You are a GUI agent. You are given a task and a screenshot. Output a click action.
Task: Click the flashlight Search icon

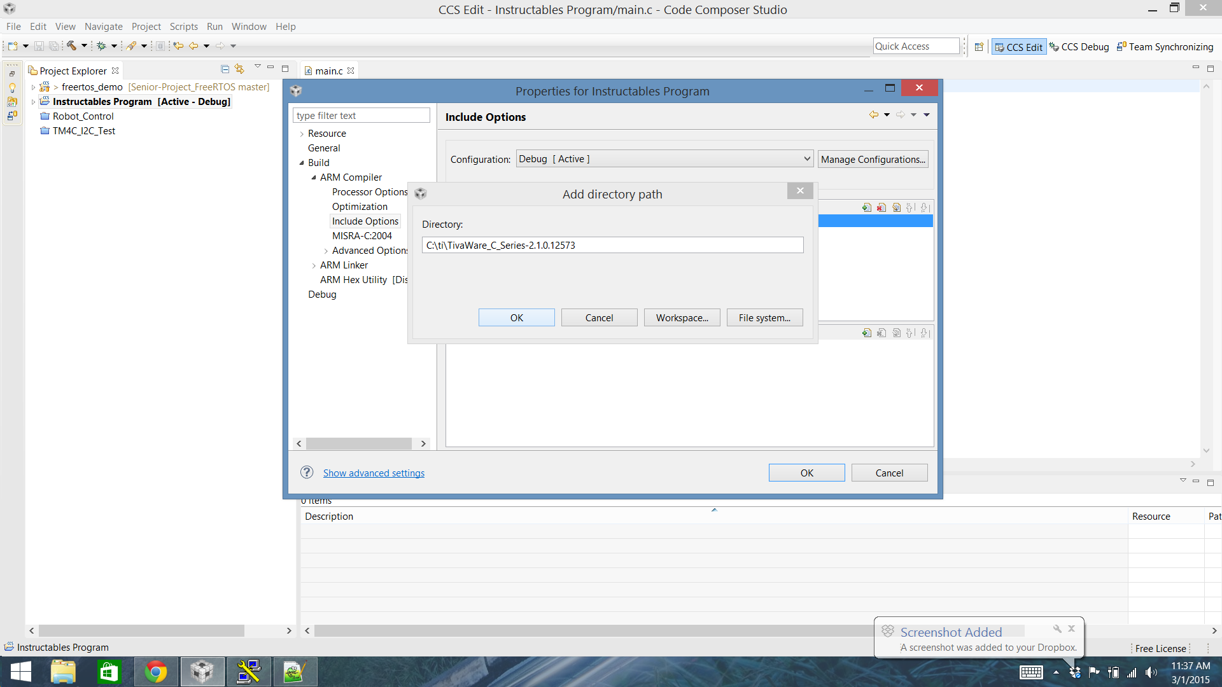pyautogui.click(x=131, y=46)
